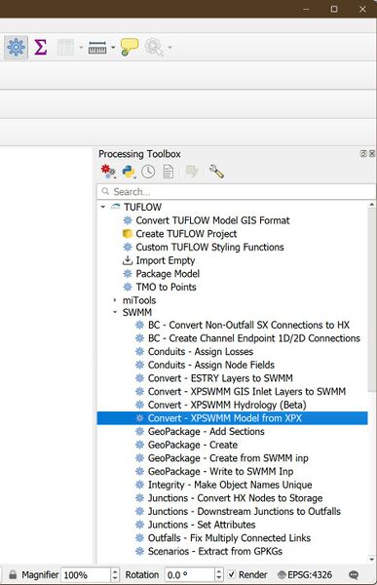Viewport: 377px width, 585px height.
Task: Open processing Options wrench icon
Action: pyautogui.click(x=216, y=172)
